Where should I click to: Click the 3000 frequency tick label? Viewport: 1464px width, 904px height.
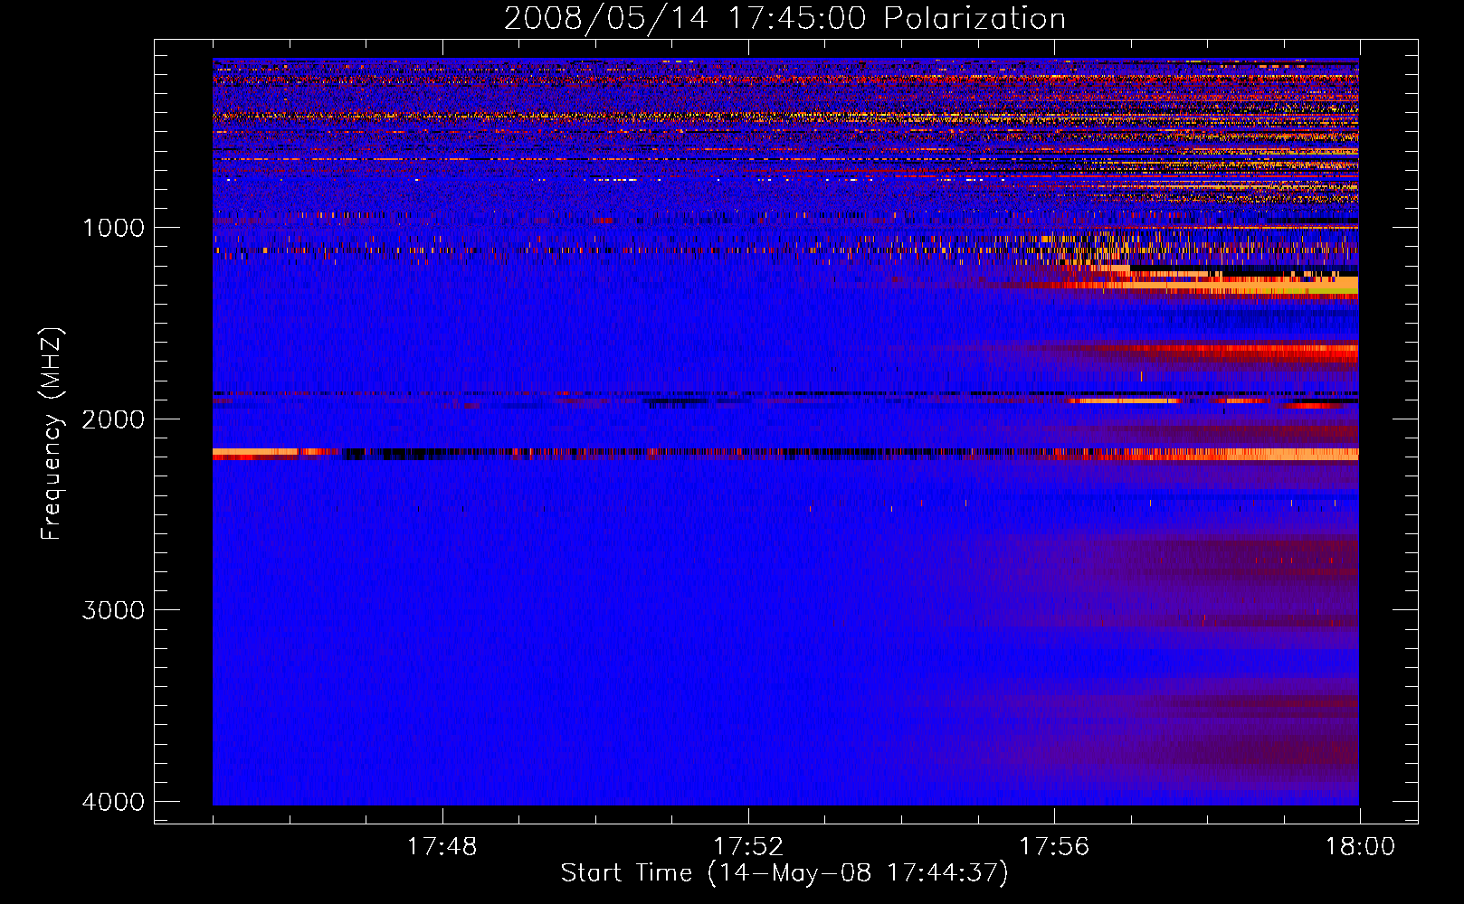(x=113, y=610)
